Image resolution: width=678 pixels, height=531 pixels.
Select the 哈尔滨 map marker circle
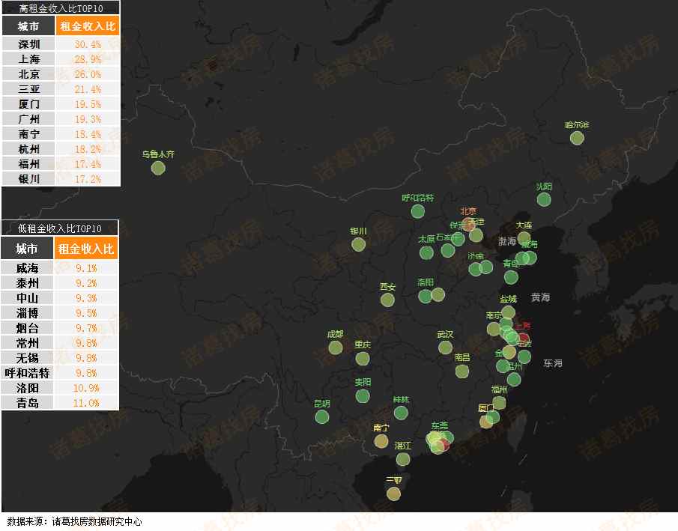coord(576,138)
